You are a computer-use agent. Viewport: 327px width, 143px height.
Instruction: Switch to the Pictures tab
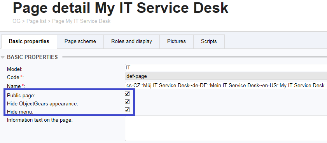[177, 41]
